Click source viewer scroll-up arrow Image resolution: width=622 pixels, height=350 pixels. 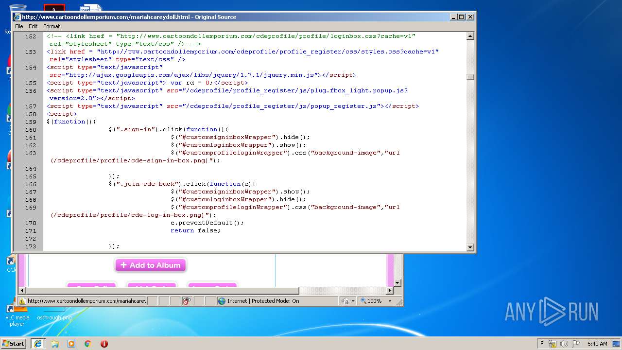coord(470,36)
